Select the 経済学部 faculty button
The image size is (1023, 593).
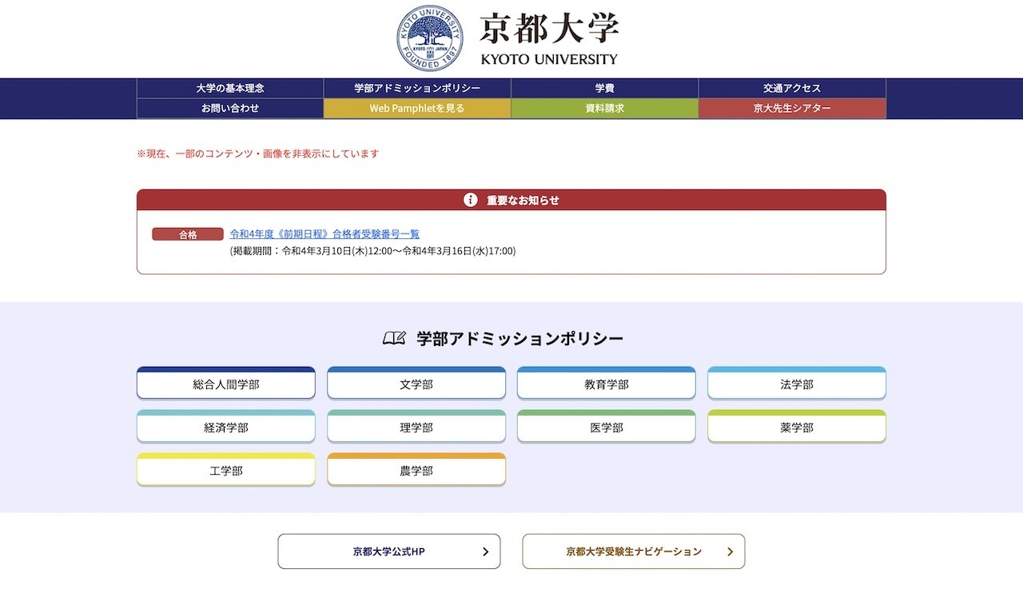coord(226,426)
